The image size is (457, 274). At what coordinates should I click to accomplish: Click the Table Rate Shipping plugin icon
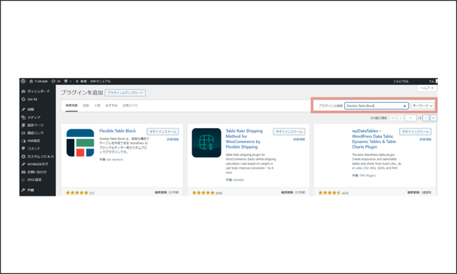[x=206, y=143]
